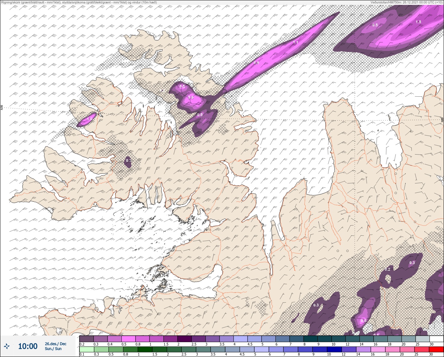This screenshot has height=357, width=444.
Task: Click the Veðurstofan logo icon beside 10:00
Action: click(7, 346)
